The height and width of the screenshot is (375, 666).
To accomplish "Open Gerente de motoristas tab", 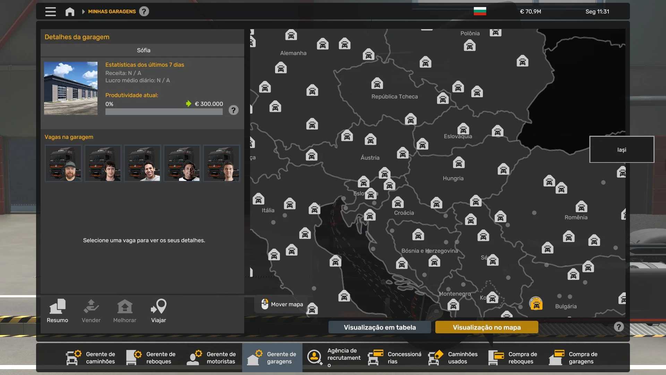I will click(x=212, y=358).
